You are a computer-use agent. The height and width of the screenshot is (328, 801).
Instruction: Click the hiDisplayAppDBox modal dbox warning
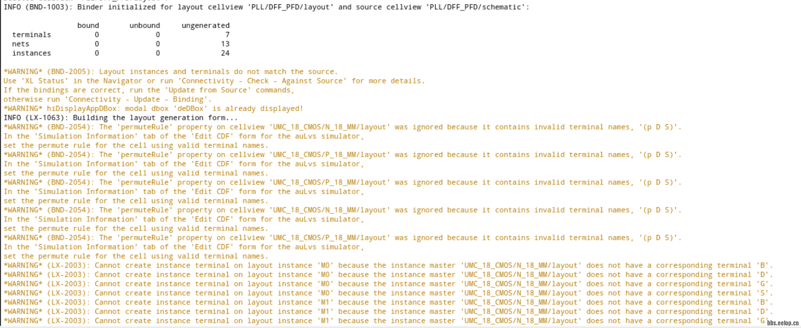pos(153,108)
